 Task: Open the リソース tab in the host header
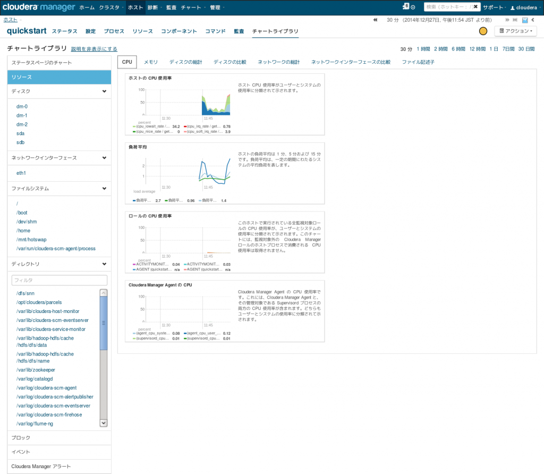142,31
